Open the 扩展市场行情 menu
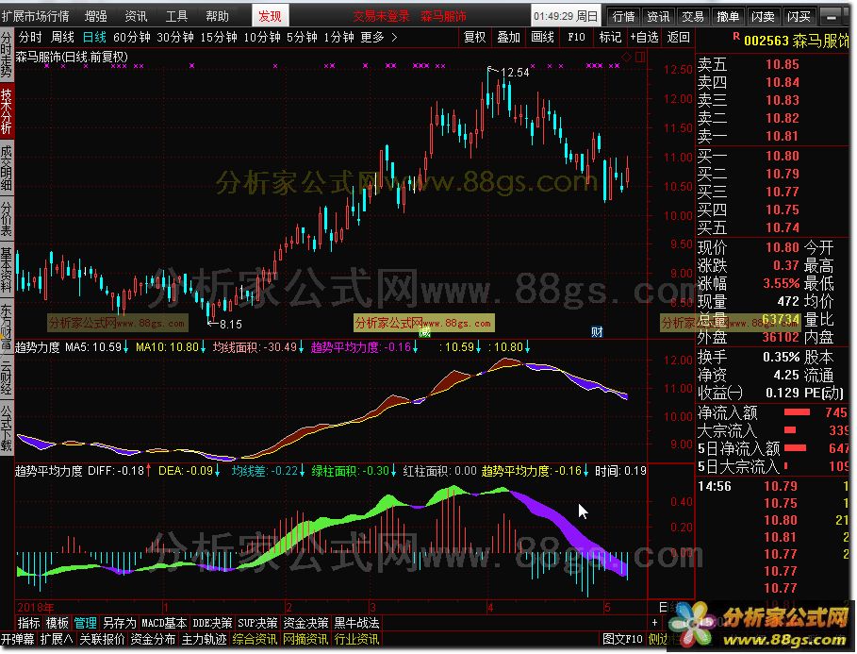 (36, 16)
